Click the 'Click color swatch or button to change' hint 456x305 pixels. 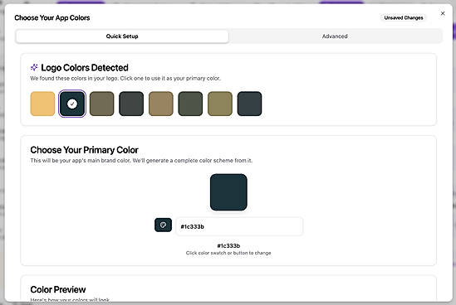pyautogui.click(x=228, y=253)
